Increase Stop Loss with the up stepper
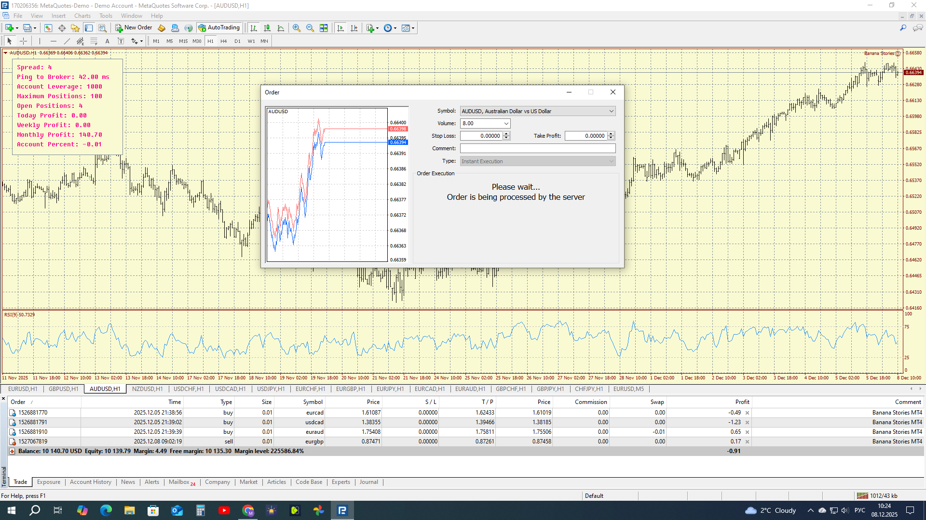The height and width of the screenshot is (520, 926). click(x=506, y=134)
